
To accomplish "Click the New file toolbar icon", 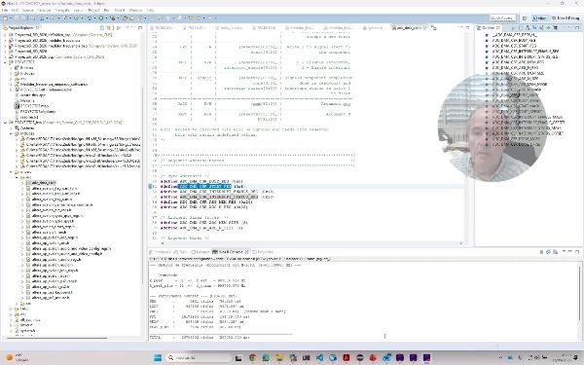I will click(x=5, y=18).
